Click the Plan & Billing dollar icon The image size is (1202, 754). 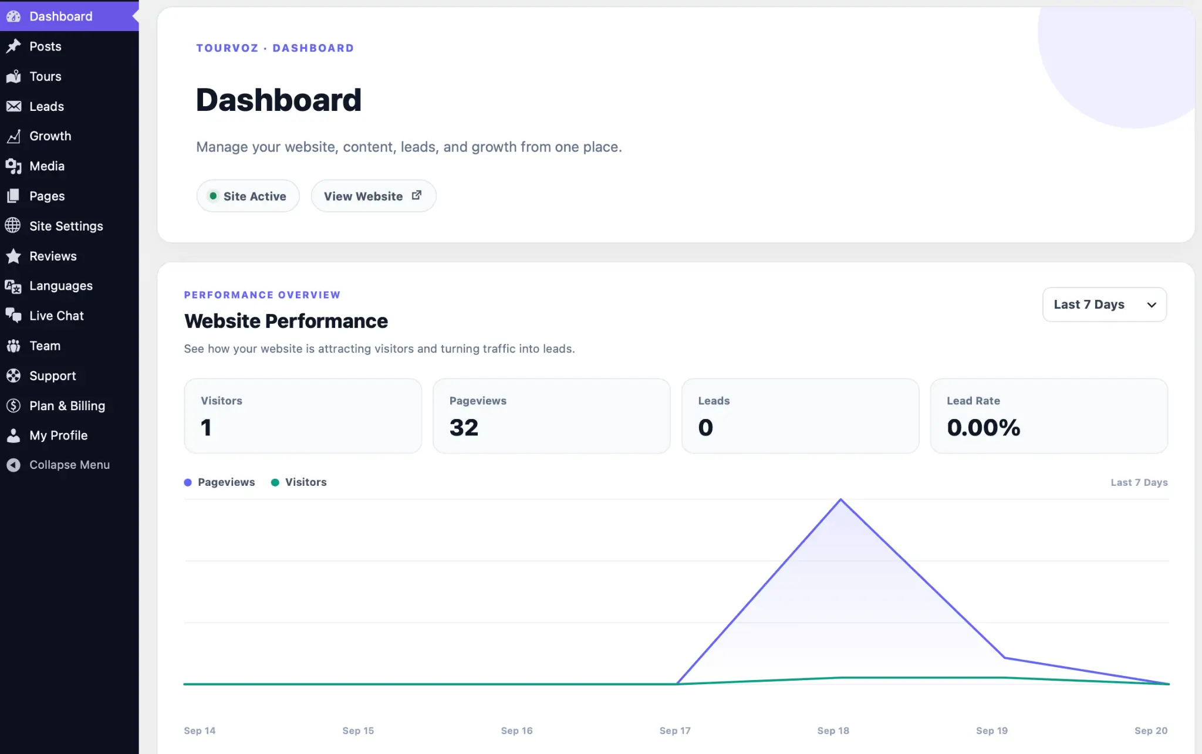(13, 405)
